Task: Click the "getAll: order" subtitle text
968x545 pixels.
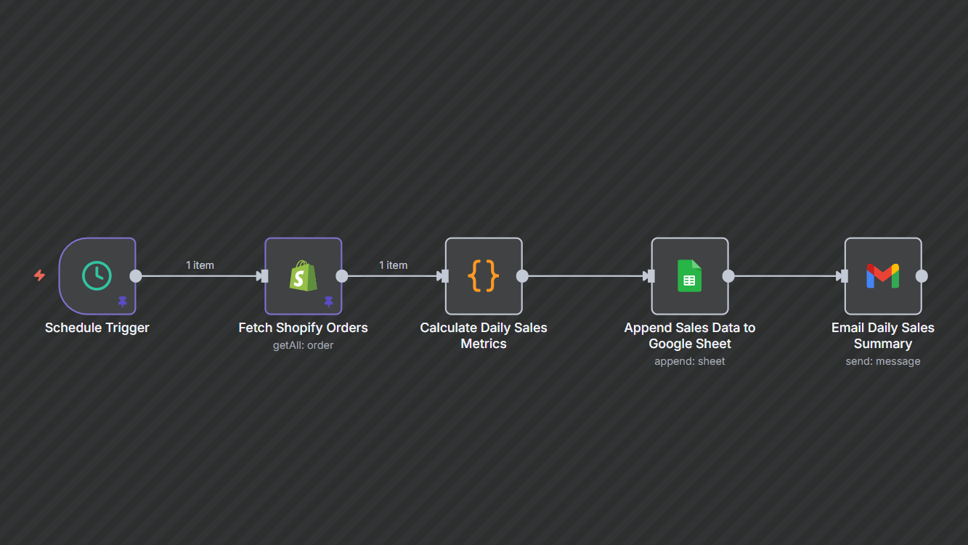Action: (x=303, y=345)
